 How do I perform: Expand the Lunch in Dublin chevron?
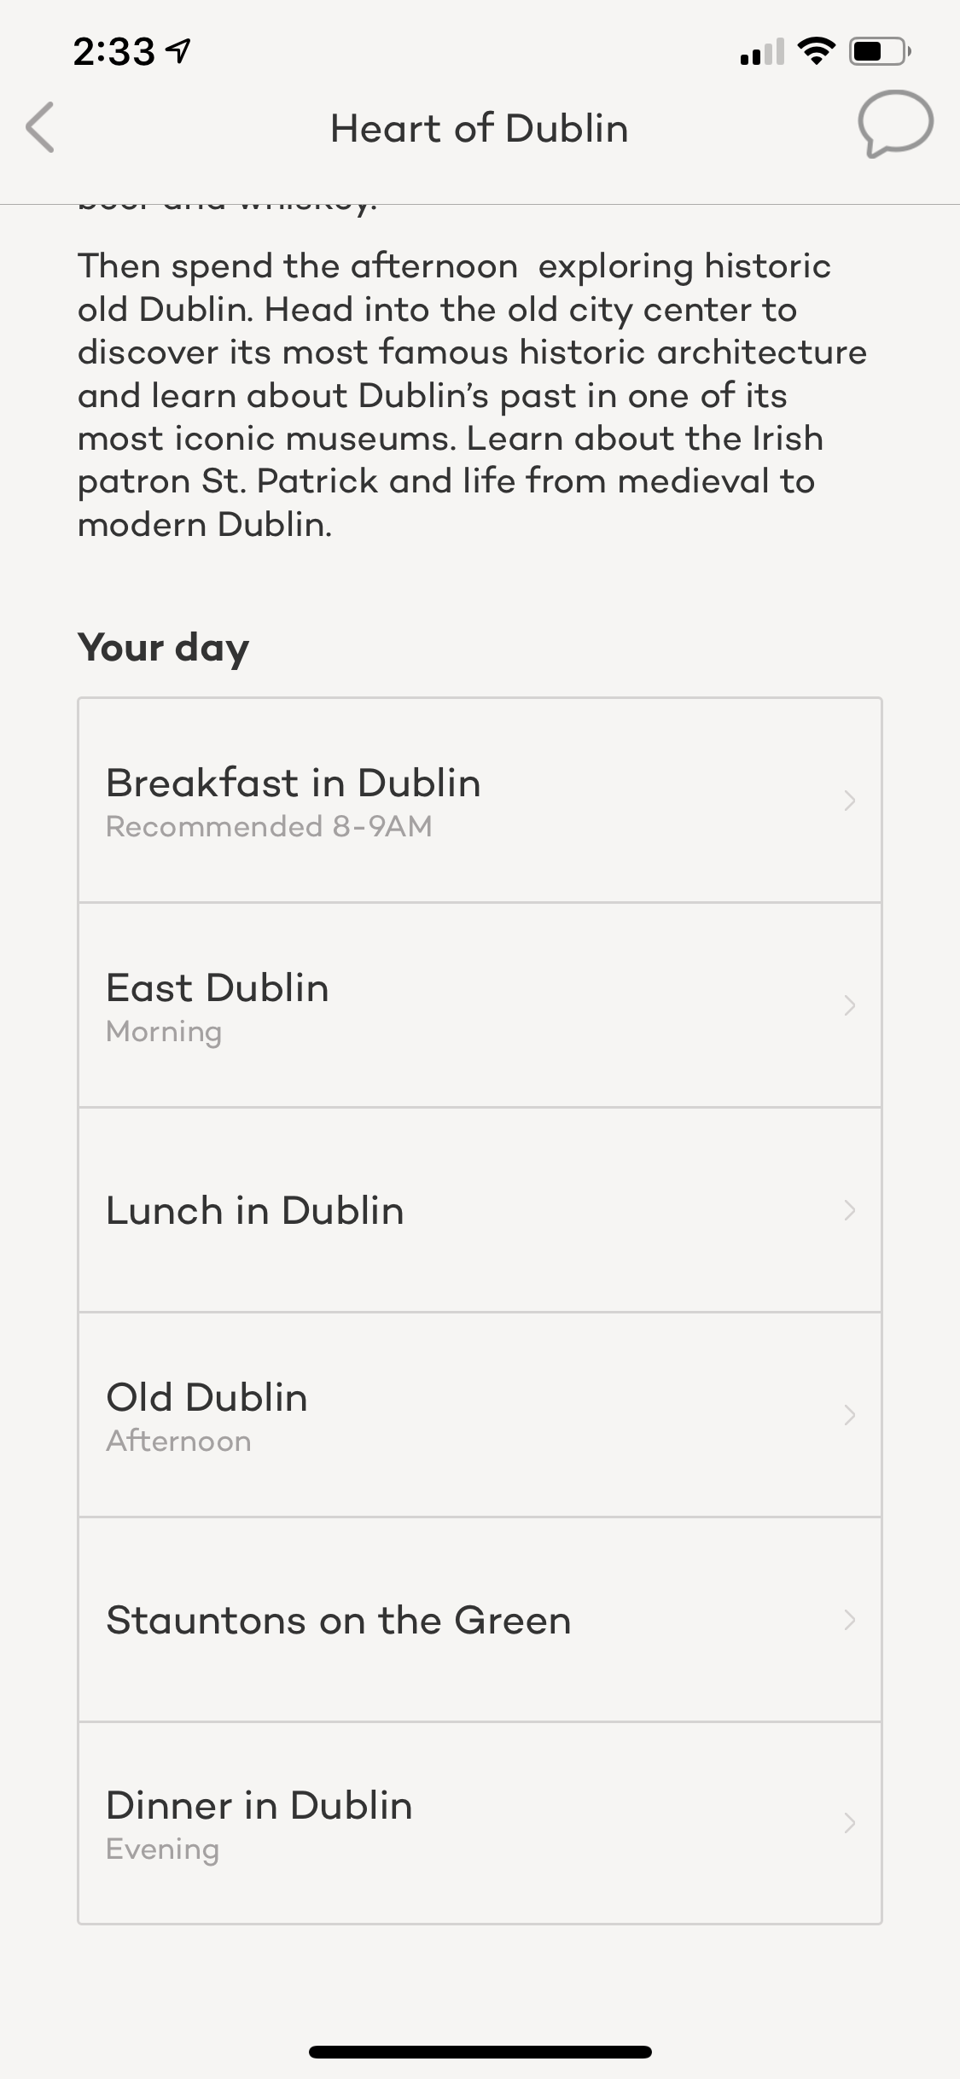(x=849, y=1210)
